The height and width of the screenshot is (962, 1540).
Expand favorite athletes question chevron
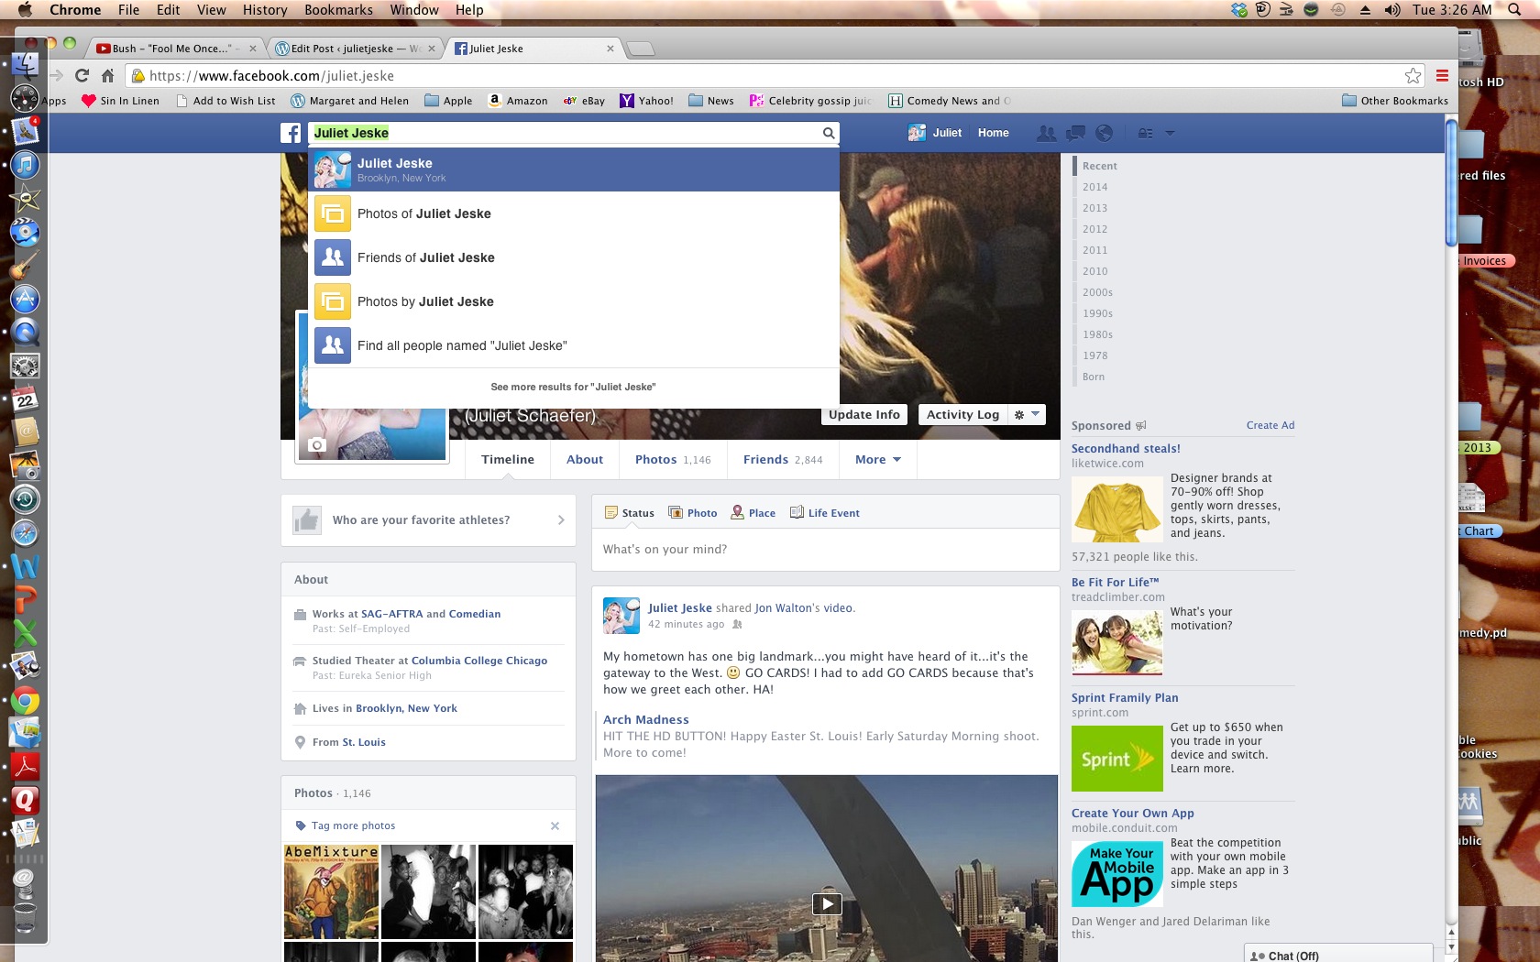point(561,520)
